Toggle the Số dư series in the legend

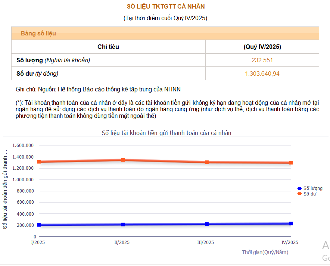point(309,194)
